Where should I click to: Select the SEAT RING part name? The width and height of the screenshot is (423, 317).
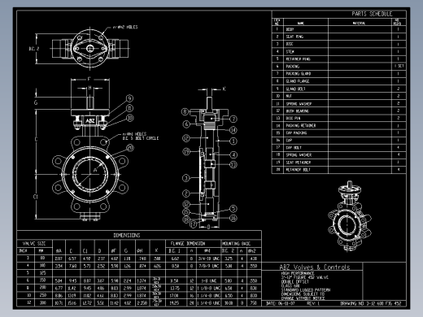pyautogui.click(x=294, y=37)
